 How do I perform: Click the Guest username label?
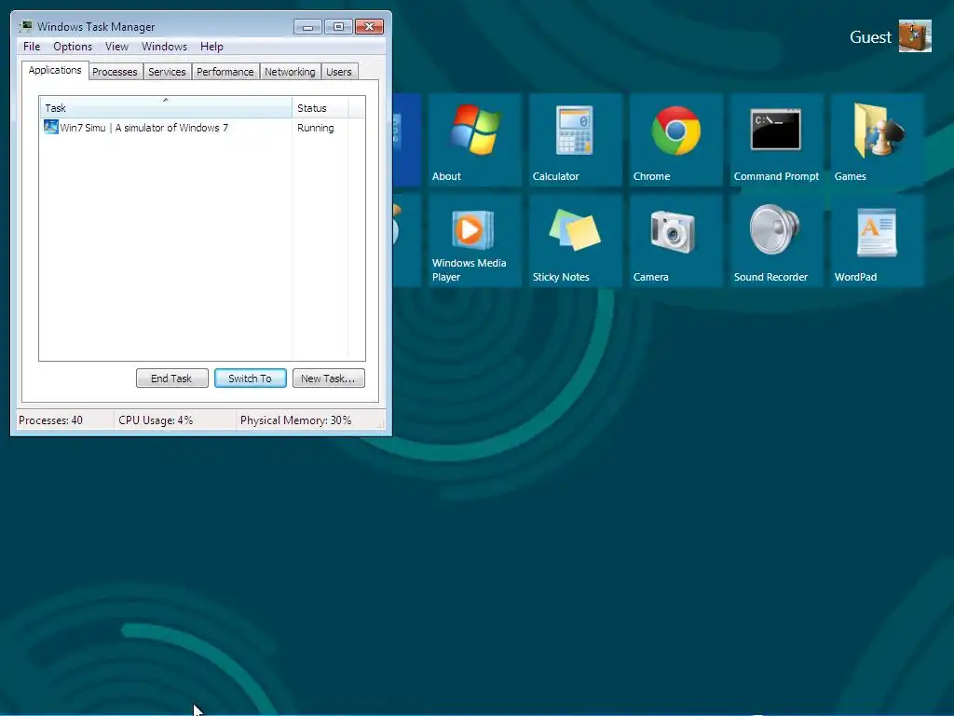coord(871,37)
